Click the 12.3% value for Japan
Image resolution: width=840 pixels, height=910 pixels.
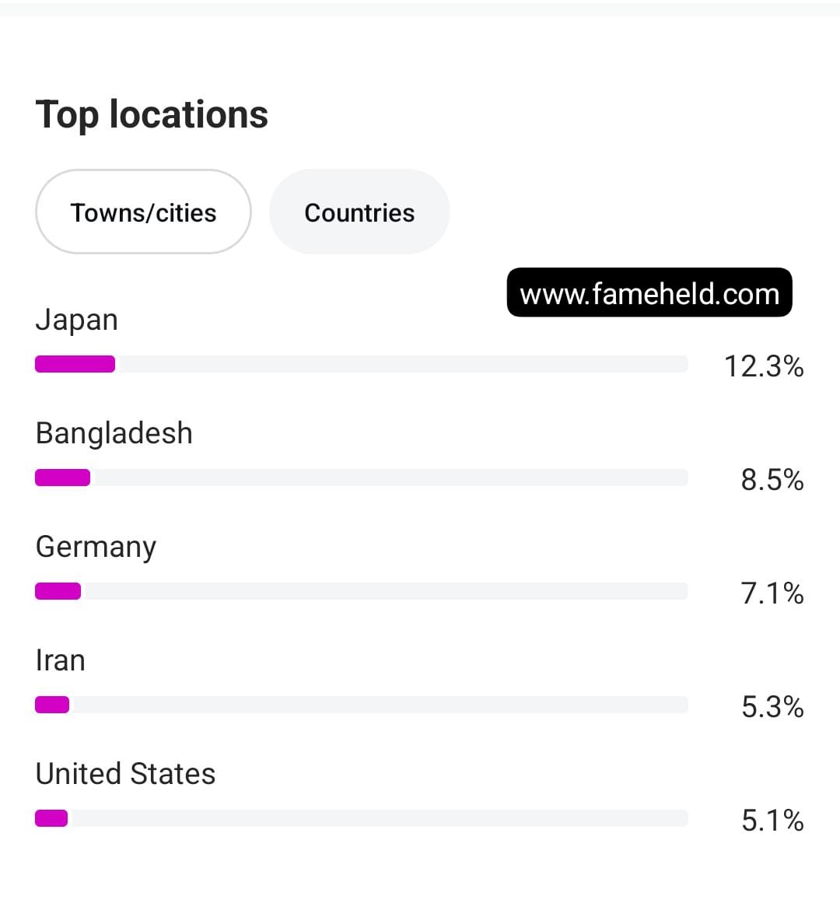point(763,366)
